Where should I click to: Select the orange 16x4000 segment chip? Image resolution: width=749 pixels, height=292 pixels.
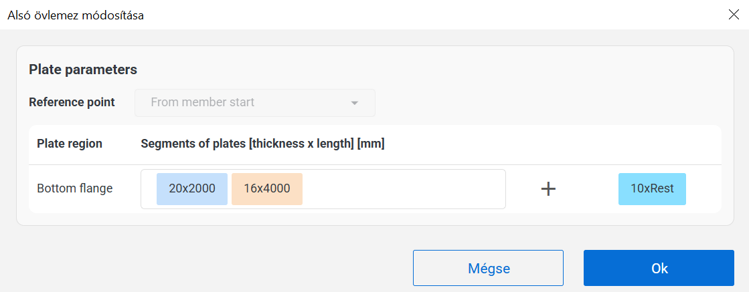pyautogui.click(x=267, y=188)
